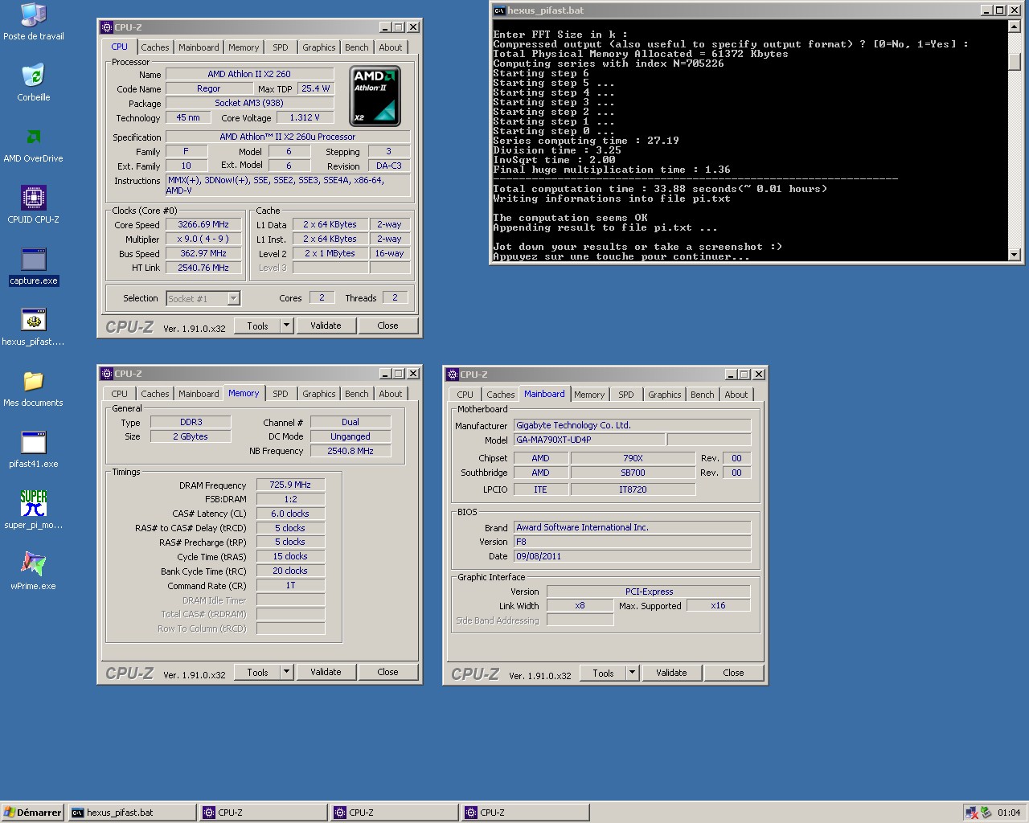This screenshot has height=823, width=1029.
Task: Launch super_pi_mod desktop icon
Action: coord(33,510)
